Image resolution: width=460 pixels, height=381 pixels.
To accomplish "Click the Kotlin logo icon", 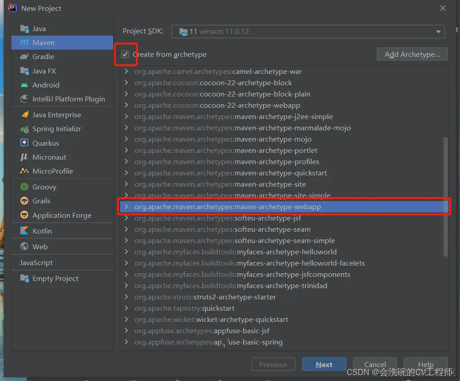I will coord(24,230).
